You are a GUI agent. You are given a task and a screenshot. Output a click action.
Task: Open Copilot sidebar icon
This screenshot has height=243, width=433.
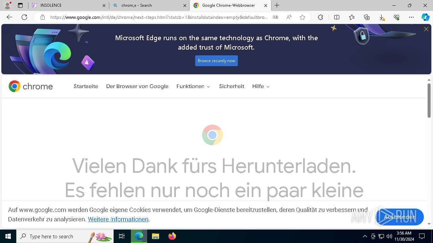tap(426, 17)
